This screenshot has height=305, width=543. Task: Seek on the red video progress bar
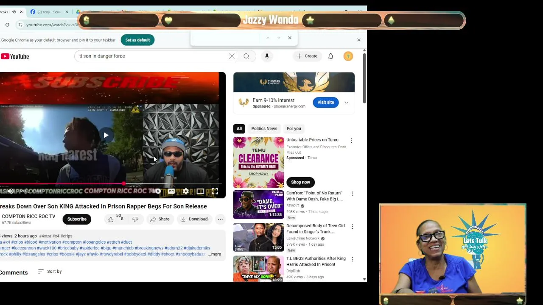click(110, 184)
